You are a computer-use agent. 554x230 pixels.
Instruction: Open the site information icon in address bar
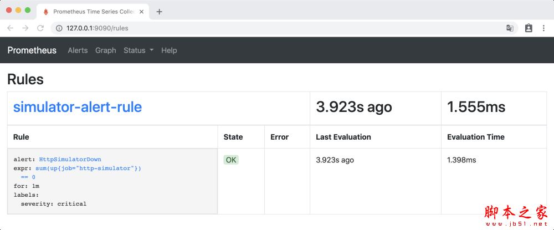tap(59, 28)
